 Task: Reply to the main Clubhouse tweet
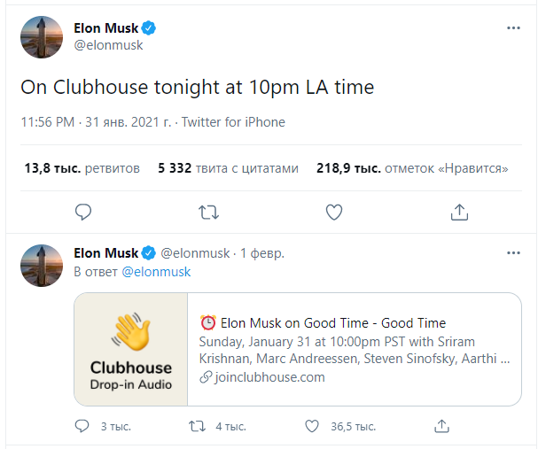[83, 213]
